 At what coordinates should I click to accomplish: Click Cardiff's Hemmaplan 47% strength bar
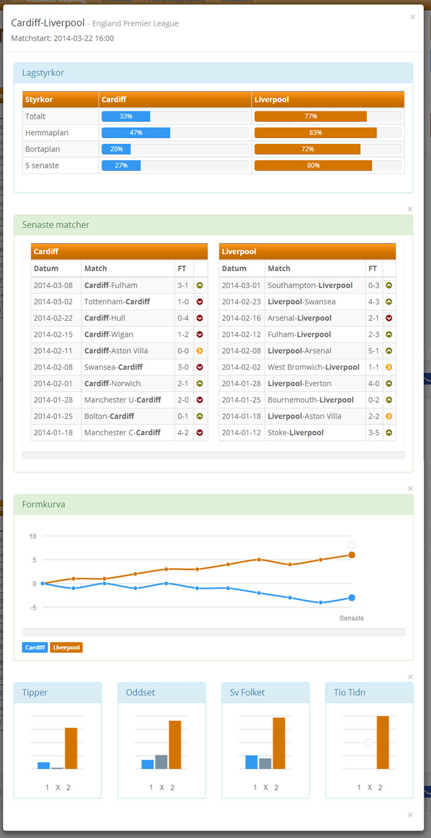[136, 133]
